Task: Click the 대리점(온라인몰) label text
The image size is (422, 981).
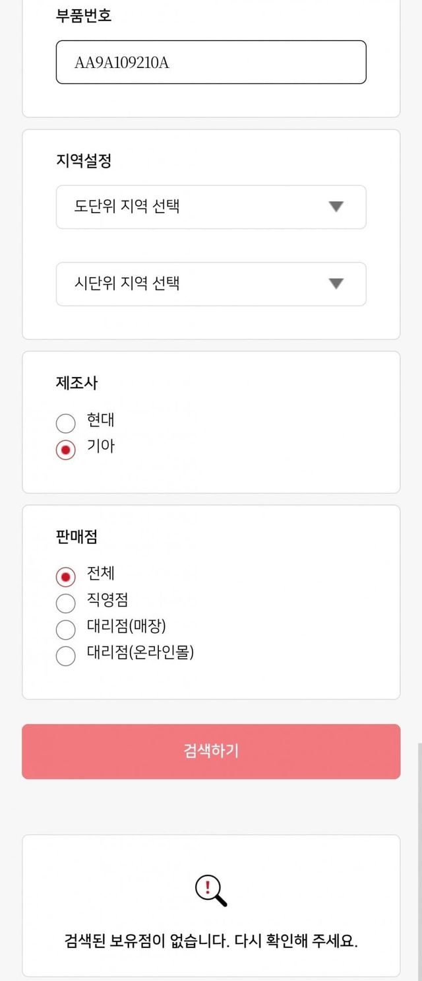Action: tap(140, 653)
